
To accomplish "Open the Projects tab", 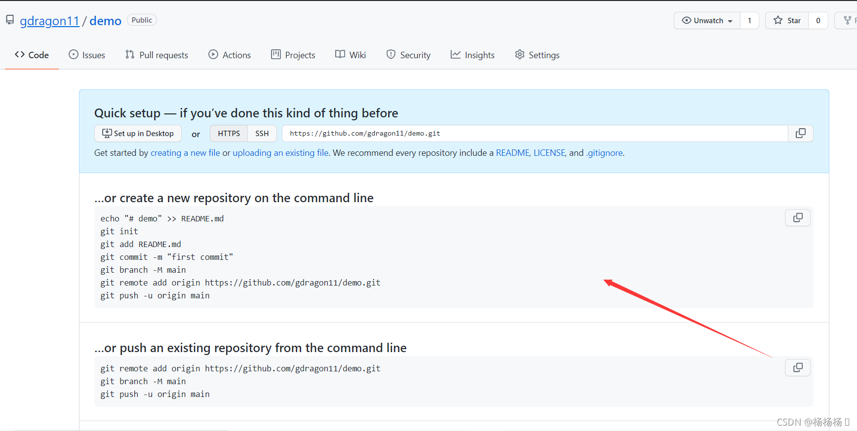I will (293, 55).
